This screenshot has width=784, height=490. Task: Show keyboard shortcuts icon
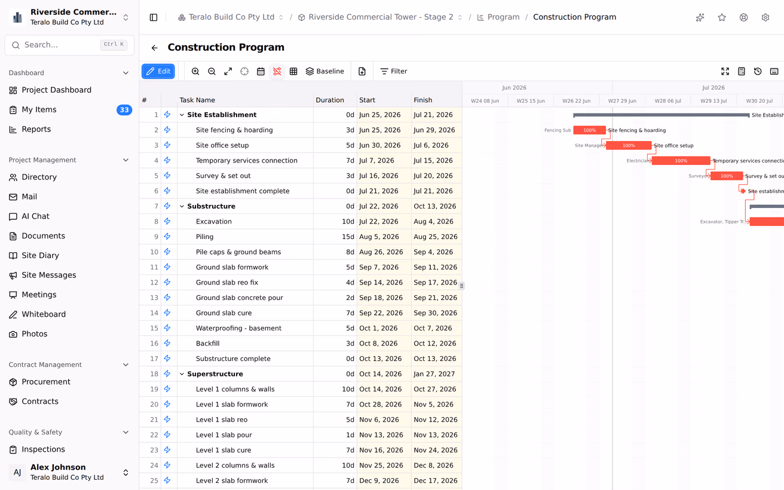(774, 71)
